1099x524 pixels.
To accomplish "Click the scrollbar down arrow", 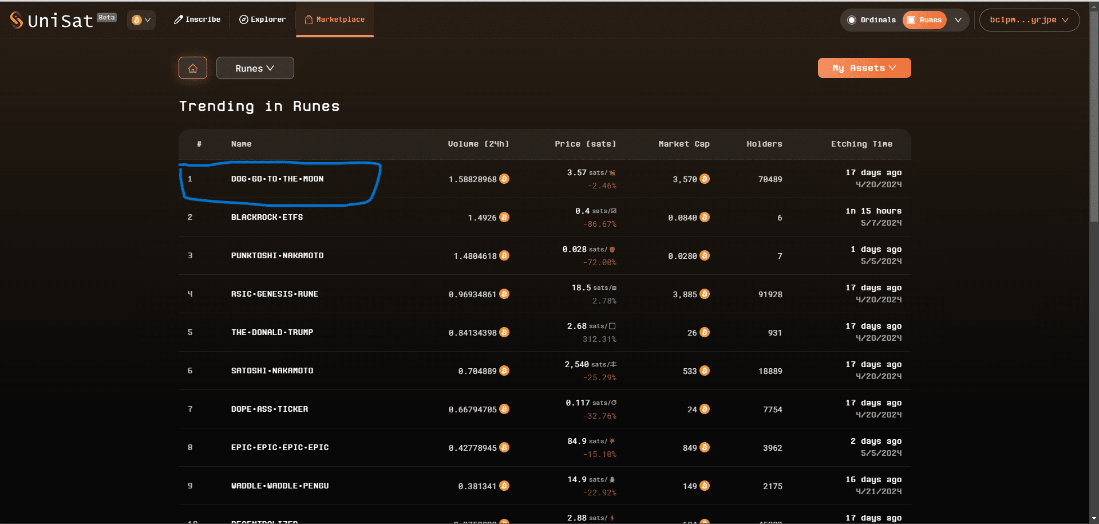I will click(x=1094, y=519).
